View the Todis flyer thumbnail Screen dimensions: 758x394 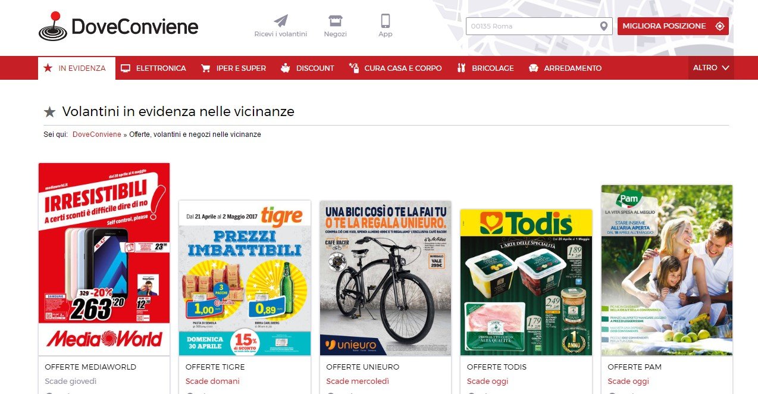tap(527, 282)
